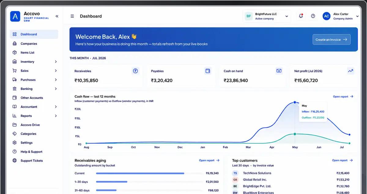Viewport: 367px width, 194px height.
Task: Expand the Inventory submenu chevron
Action: pyautogui.click(x=56, y=62)
